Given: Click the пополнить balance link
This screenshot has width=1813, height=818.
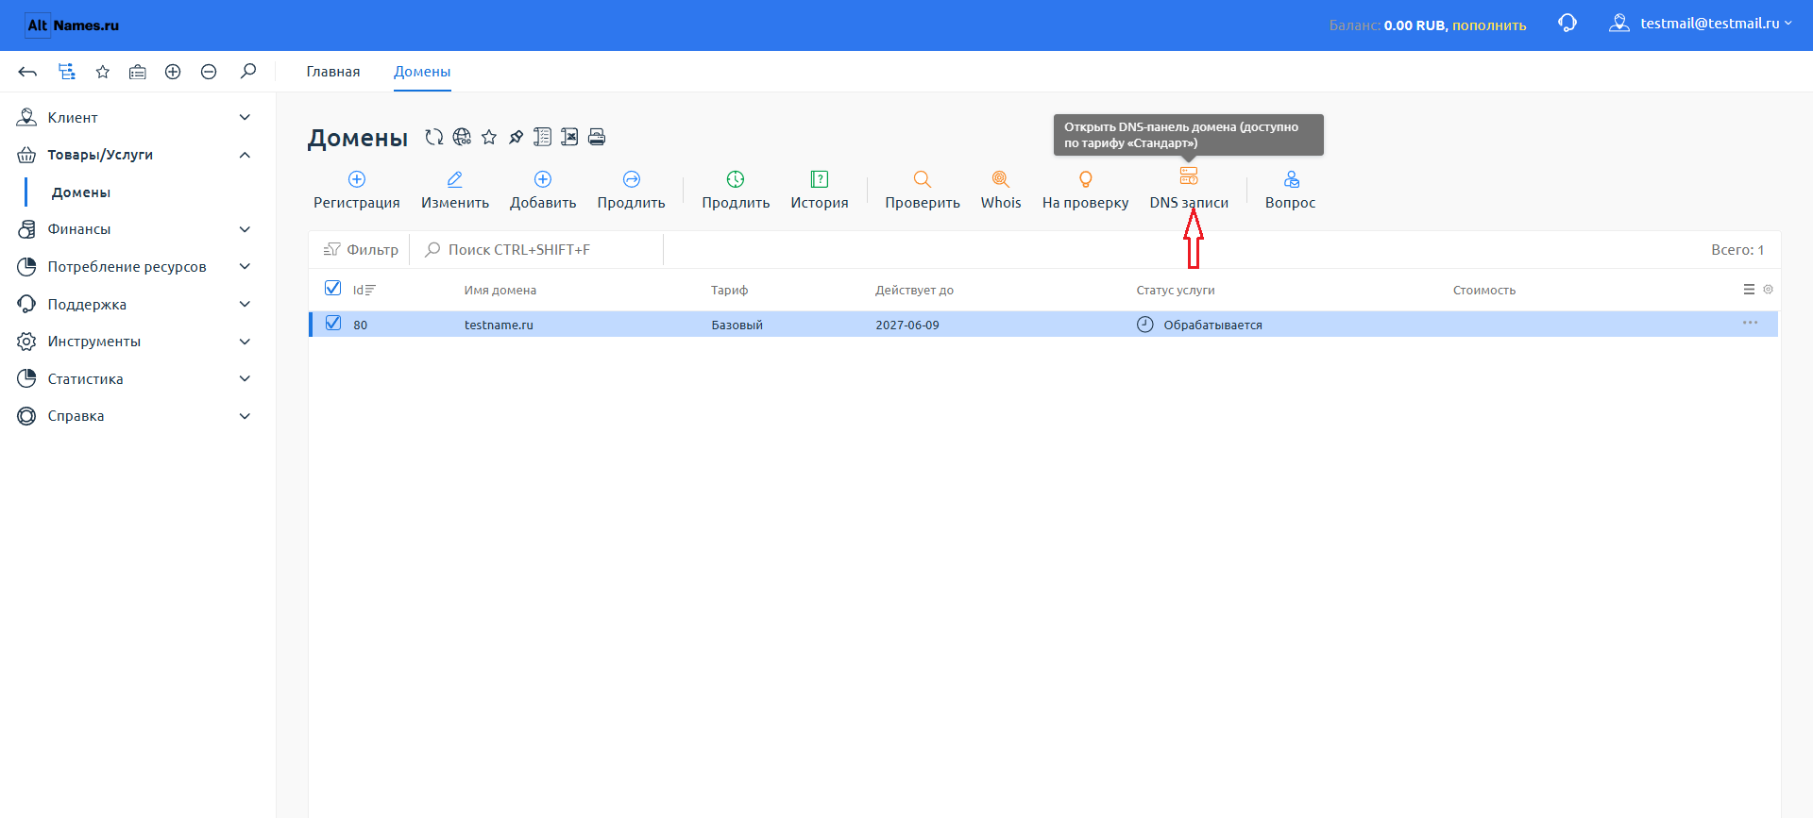Looking at the screenshot, I should point(1489,25).
